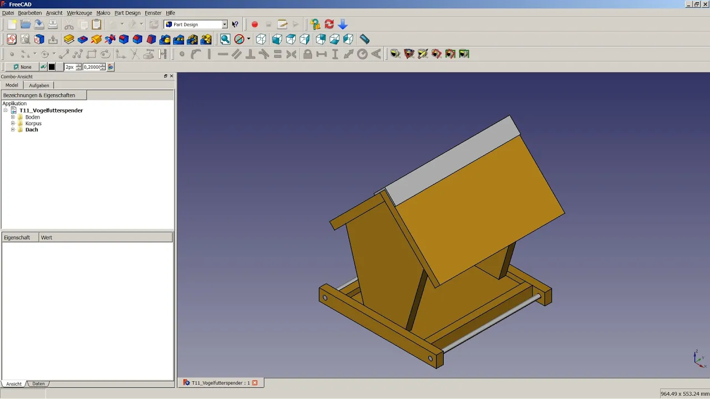Open the undo history dropdown arrow
This screenshot has height=399, width=710.
pos(122,24)
